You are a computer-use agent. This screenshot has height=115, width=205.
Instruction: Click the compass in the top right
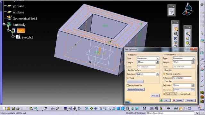(x=188, y=9)
